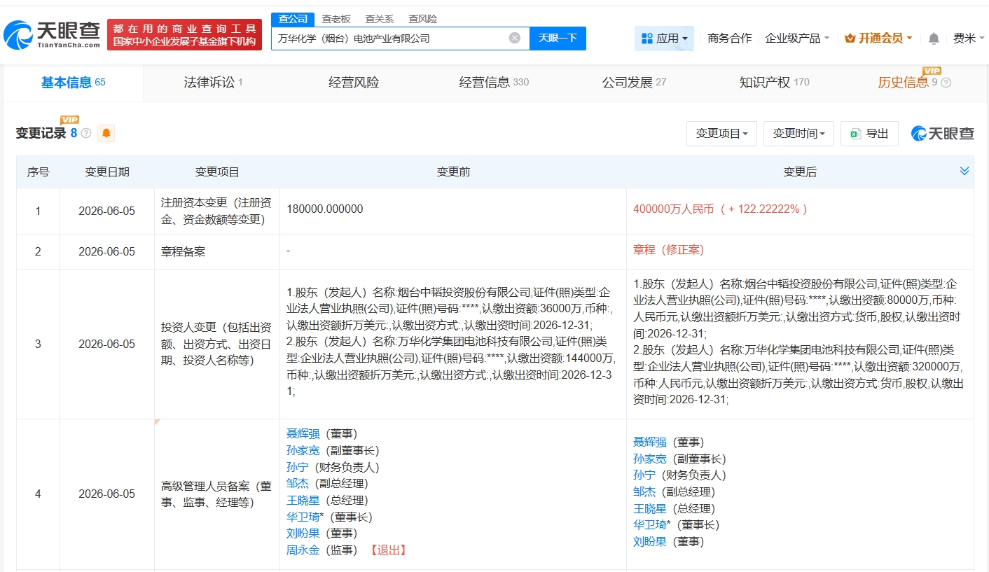Image resolution: width=989 pixels, height=572 pixels.
Task: Open the 经营风险 tab
Action: (354, 83)
